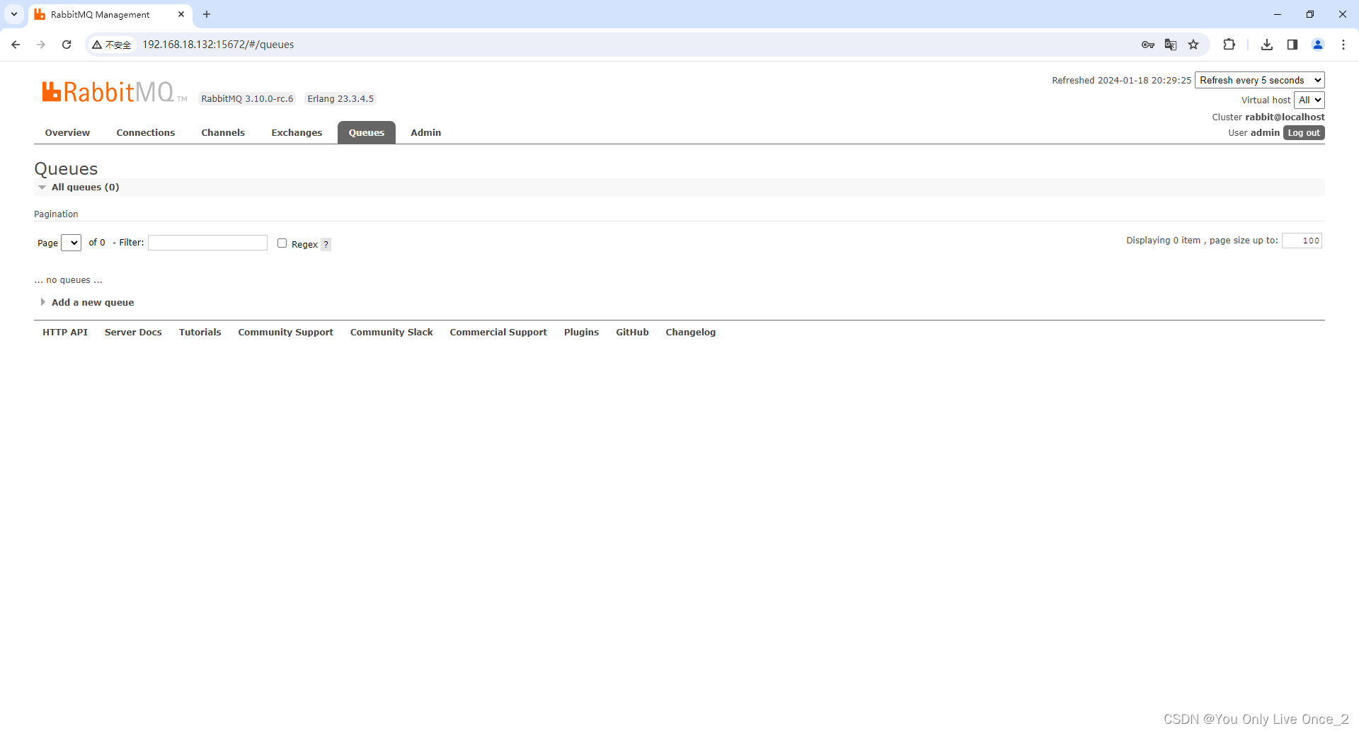Screen dimensions: 1359x733
Task: Open the Page number dropdown
Action: tap(71, 243)
